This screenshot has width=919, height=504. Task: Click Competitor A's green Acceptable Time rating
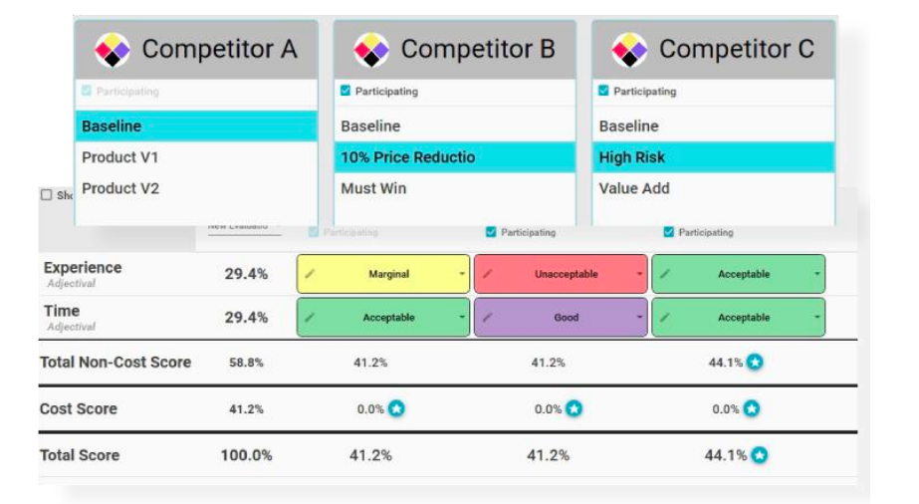[x=383, y=318]
